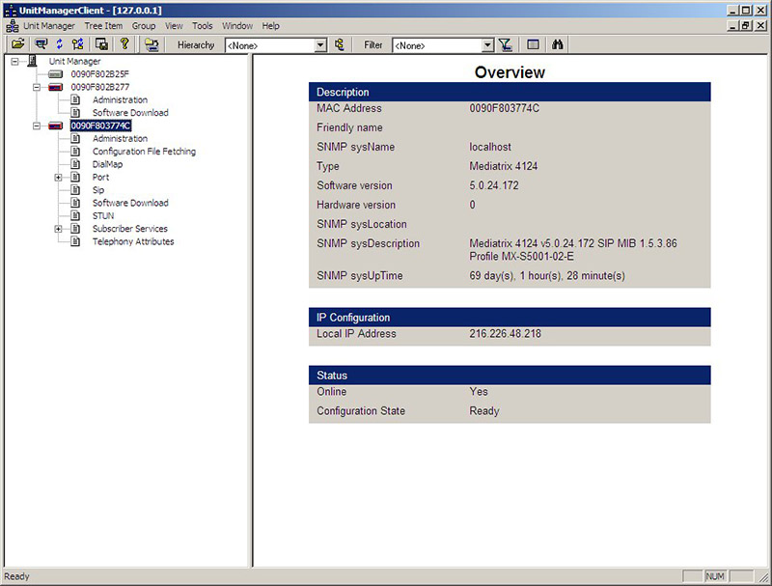Open the Unit Manager menu

(49, 26)
